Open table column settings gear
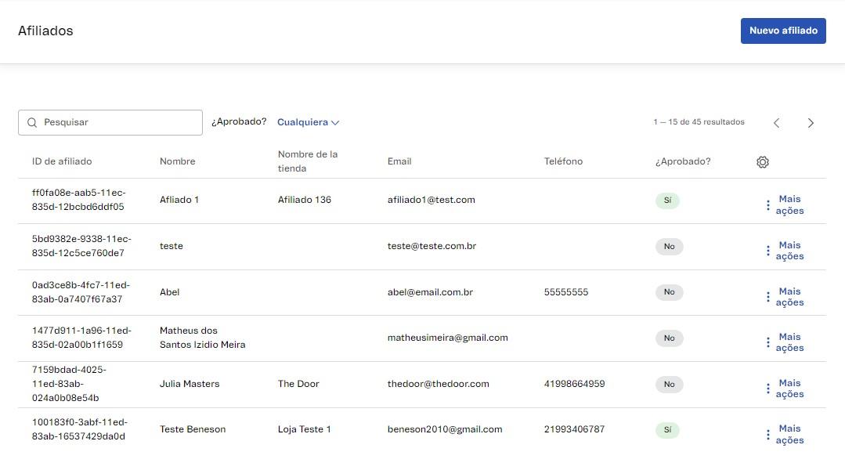Screen dimensions: 845x452 pos(763,161)
